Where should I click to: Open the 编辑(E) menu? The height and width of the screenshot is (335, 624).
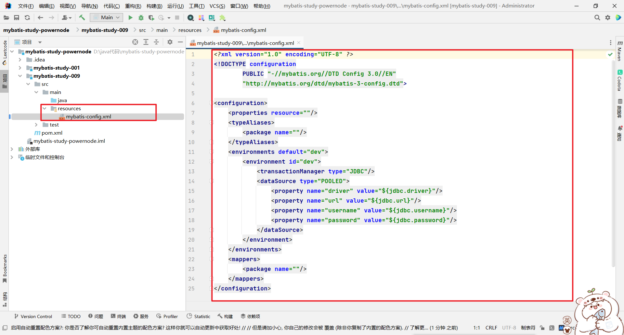point(47,6)
